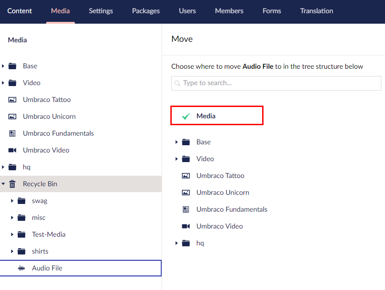Select Umbraco Tattoo as move destination
This screenshot has height=290, width=385.
(x=220, y=176)
